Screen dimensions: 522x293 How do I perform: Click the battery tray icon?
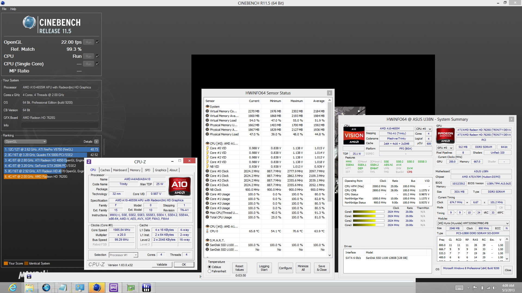click(482, 288)
